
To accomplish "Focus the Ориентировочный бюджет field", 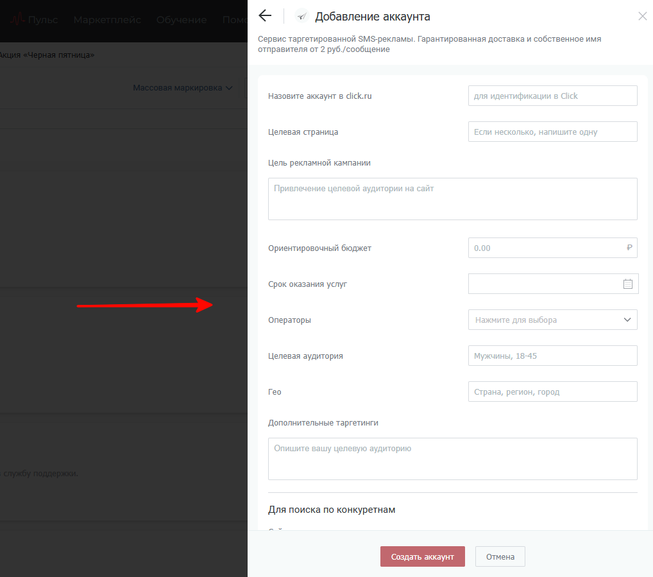I will click(x=545, y=248).
